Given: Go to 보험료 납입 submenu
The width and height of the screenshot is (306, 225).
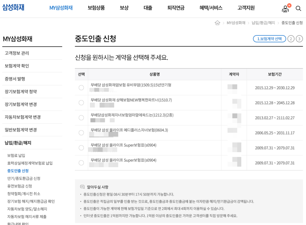Looking at the screenshot, I should [16, 156].
